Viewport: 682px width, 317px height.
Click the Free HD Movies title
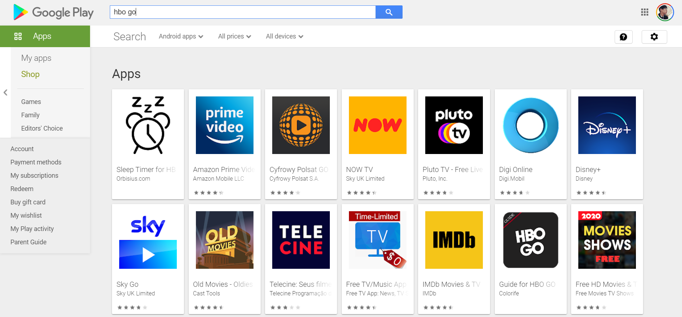[606, 284]
